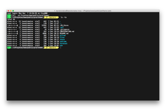Place cursor at the blinking prompt cursor

pos(61,48)
